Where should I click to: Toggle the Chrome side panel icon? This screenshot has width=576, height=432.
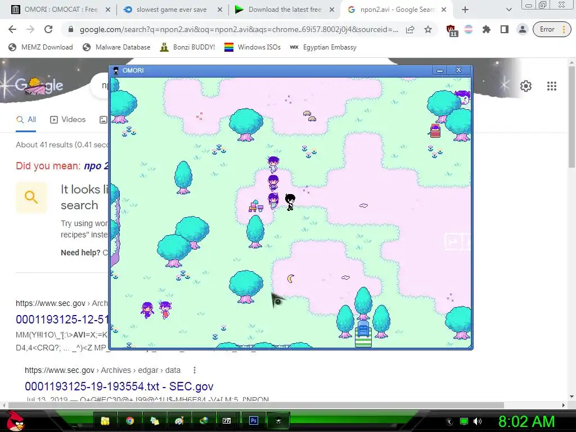point(505,29)
